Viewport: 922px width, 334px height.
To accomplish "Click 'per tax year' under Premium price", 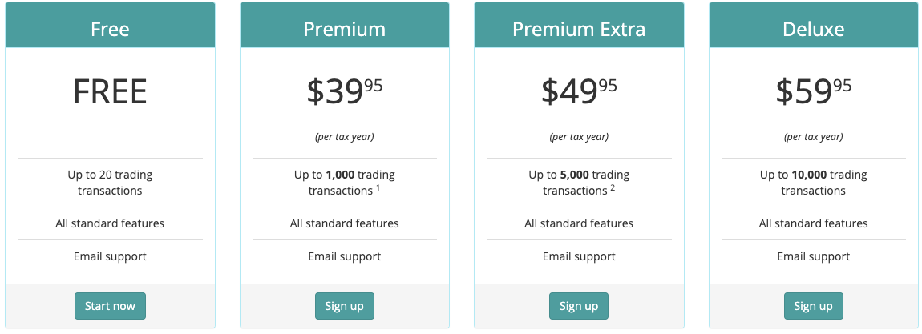I will 345,137.
